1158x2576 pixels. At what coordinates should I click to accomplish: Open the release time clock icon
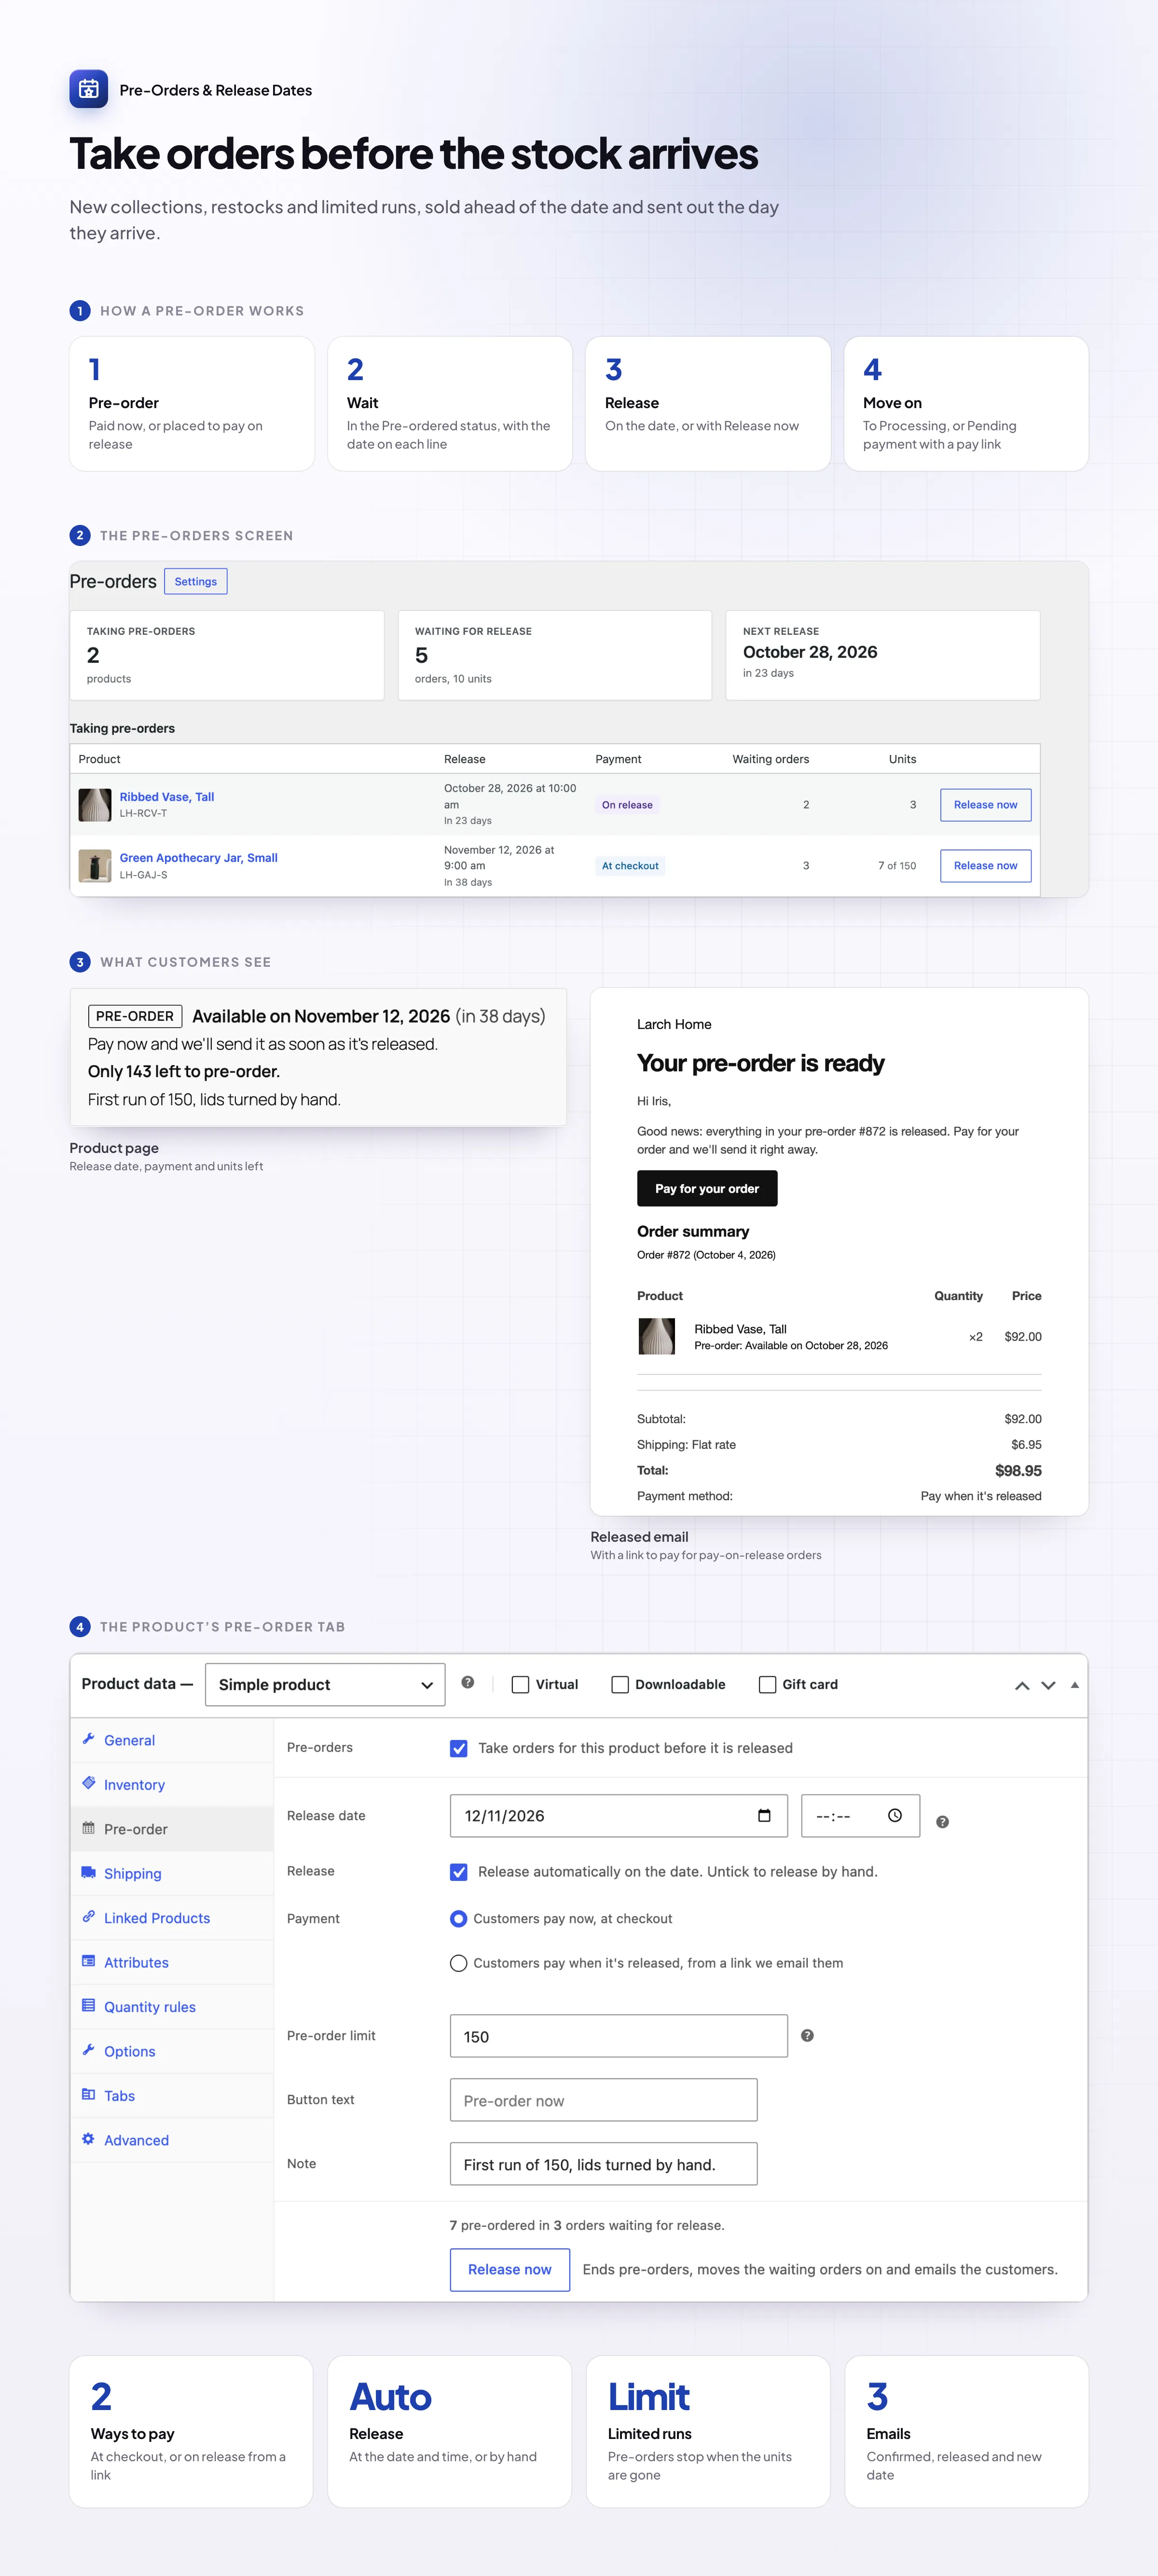coord(895,1815)
